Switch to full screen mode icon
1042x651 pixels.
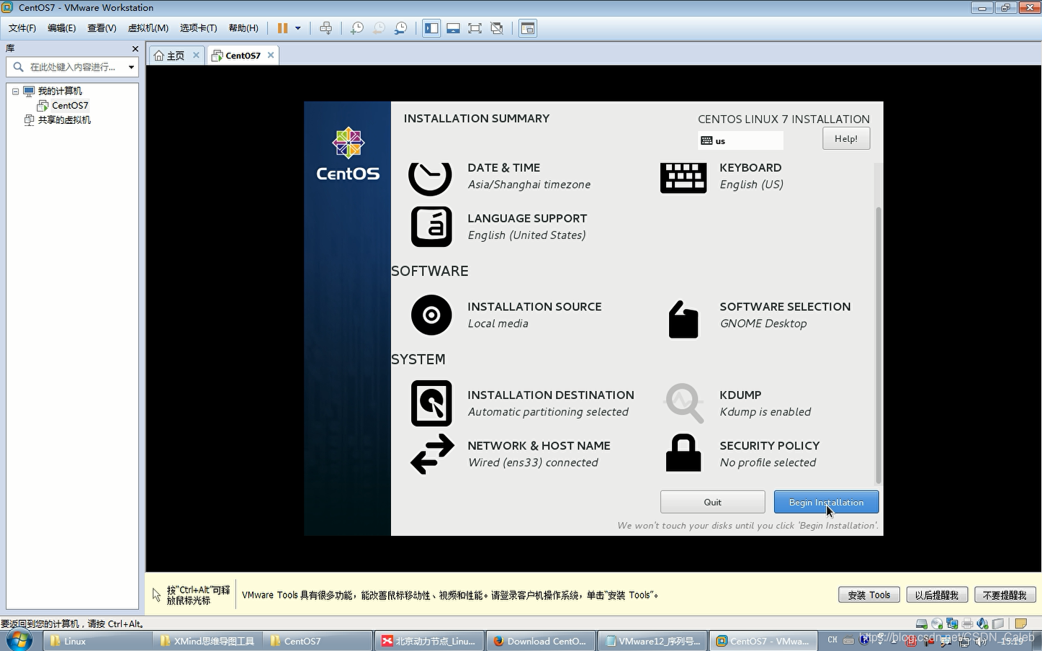click(475, 28)
